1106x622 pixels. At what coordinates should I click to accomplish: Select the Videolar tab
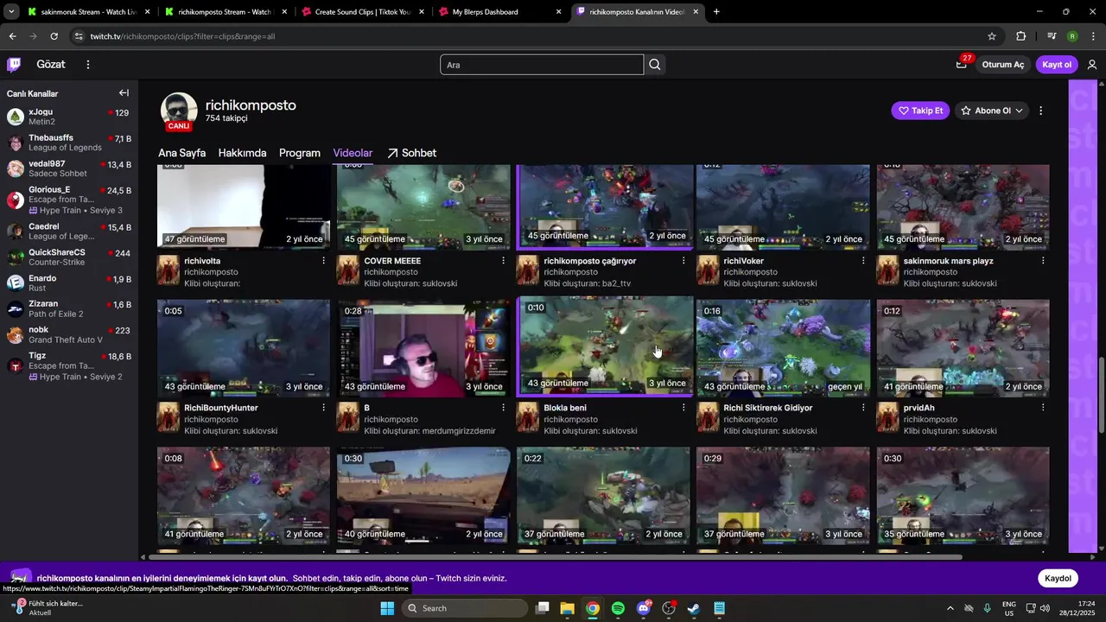pos(353,153)
